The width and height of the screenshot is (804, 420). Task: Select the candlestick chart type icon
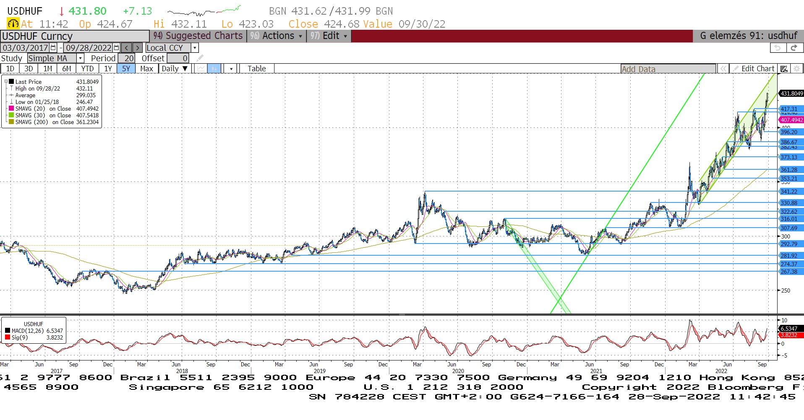tap(214, 69)
